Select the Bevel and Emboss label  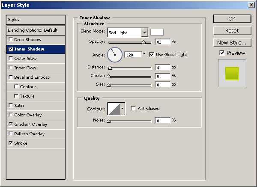32,77
